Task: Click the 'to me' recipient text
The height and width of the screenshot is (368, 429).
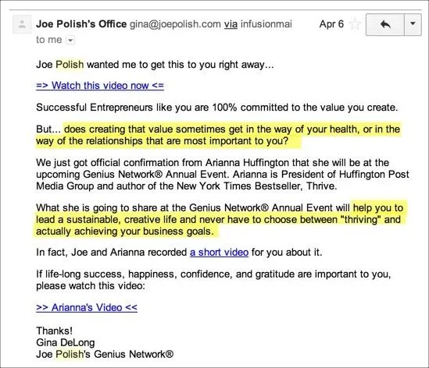Action: [x=49, y=40]
